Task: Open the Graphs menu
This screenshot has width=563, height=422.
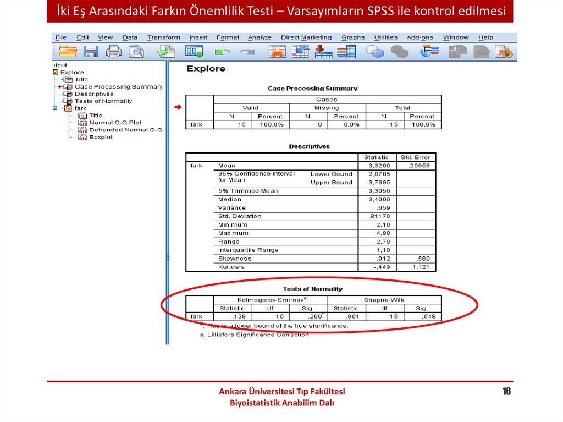Action: tap(352, 37)
